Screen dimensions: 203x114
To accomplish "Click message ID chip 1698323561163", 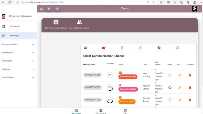I will pyautogui.click(x=92, y=100).
